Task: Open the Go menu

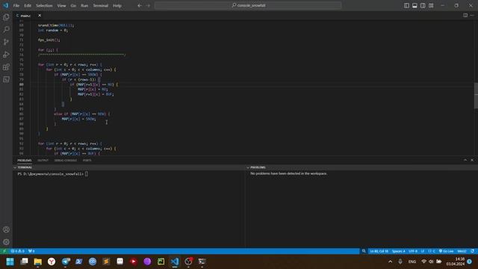Action: [73, 5]
